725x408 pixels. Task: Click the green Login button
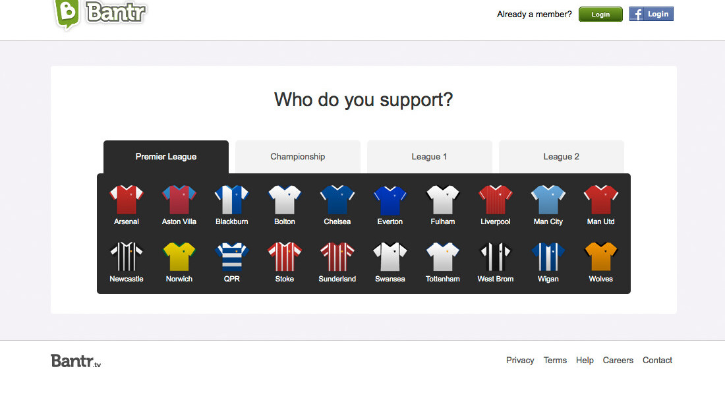point(600,15)
